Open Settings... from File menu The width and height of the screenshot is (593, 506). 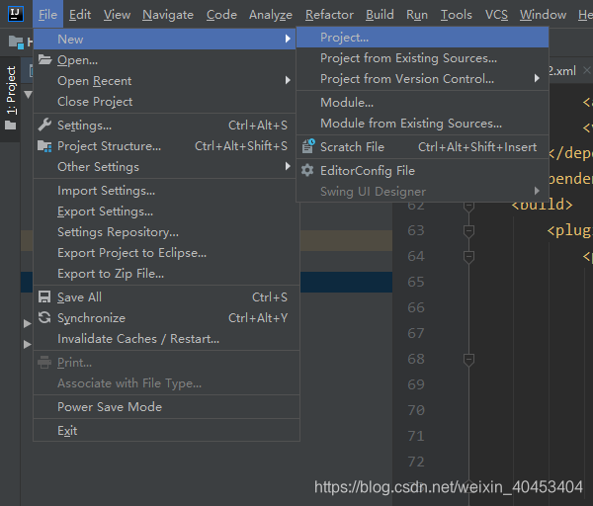click(164, 126)
